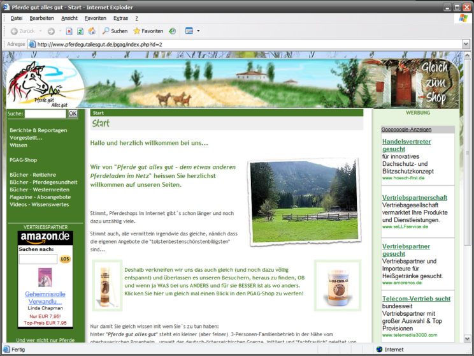This screenshot has height=356, width=474.
Task: Click the window view toolbar icon
Action: 189,31
